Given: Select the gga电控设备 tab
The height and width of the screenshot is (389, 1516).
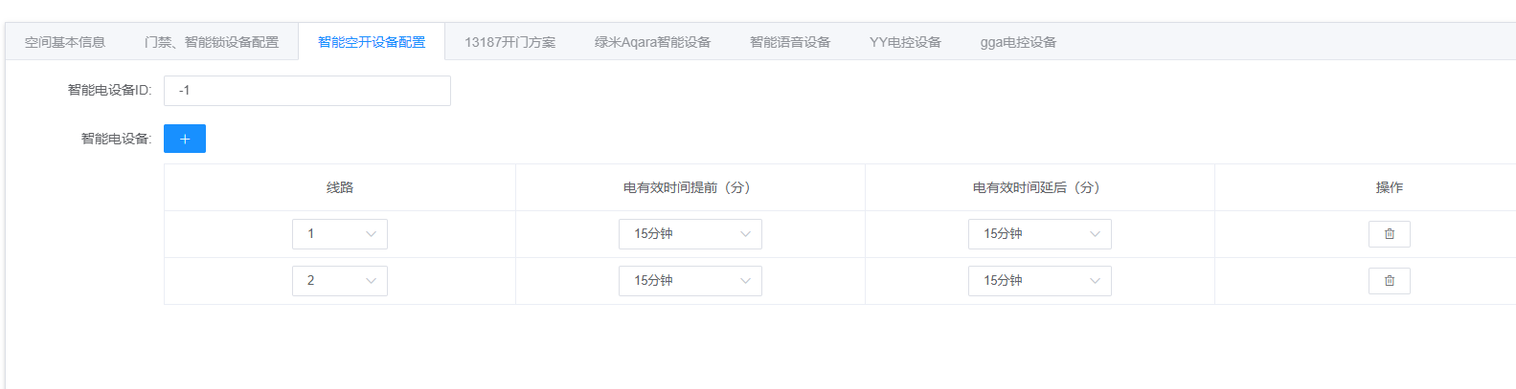Looking at the screenshot, I should click(x=1018, y=42).
